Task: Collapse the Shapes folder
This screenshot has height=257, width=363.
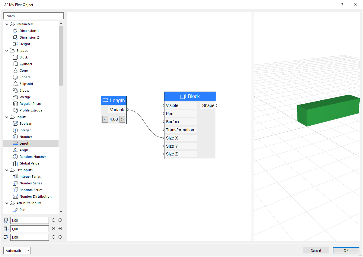Action: [x=7, y=51]
